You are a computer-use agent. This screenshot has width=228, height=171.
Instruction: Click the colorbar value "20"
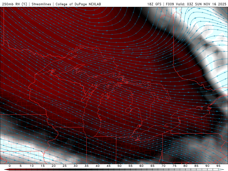54,166
